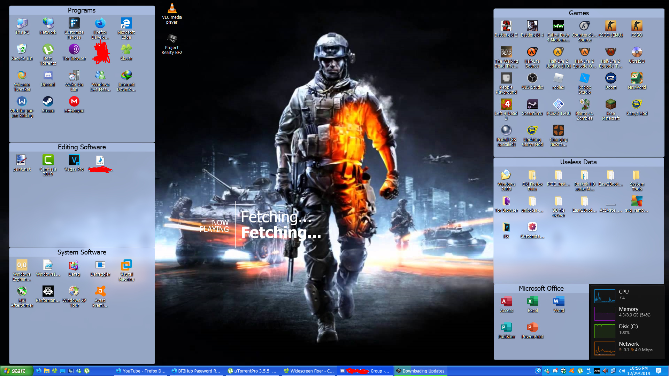Click the Programs fence title
The width and height of the screenshot is (669, 376).
point(82,10)
